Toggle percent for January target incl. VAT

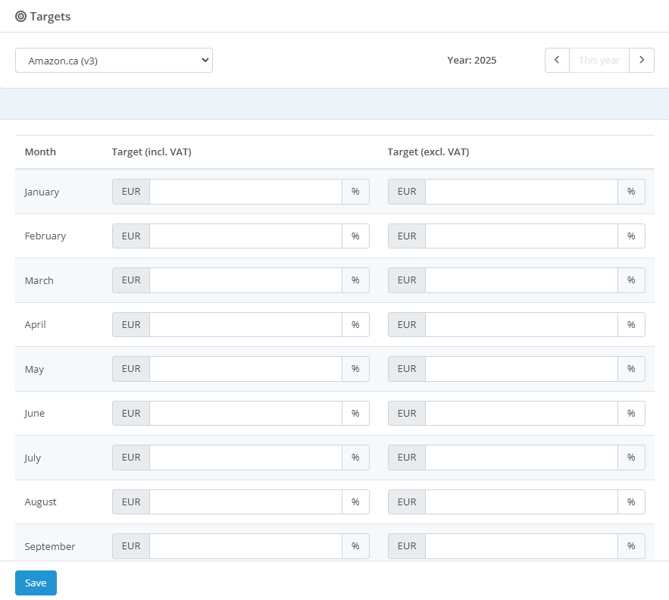(355, 192)
